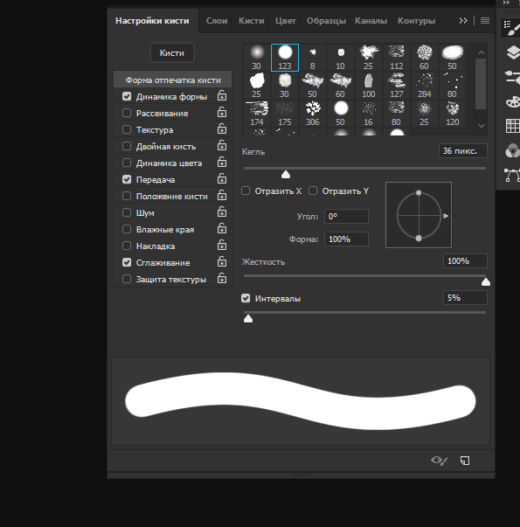Click the lock icon for Передача
The image size is (520, 527).
pos(221,178)
